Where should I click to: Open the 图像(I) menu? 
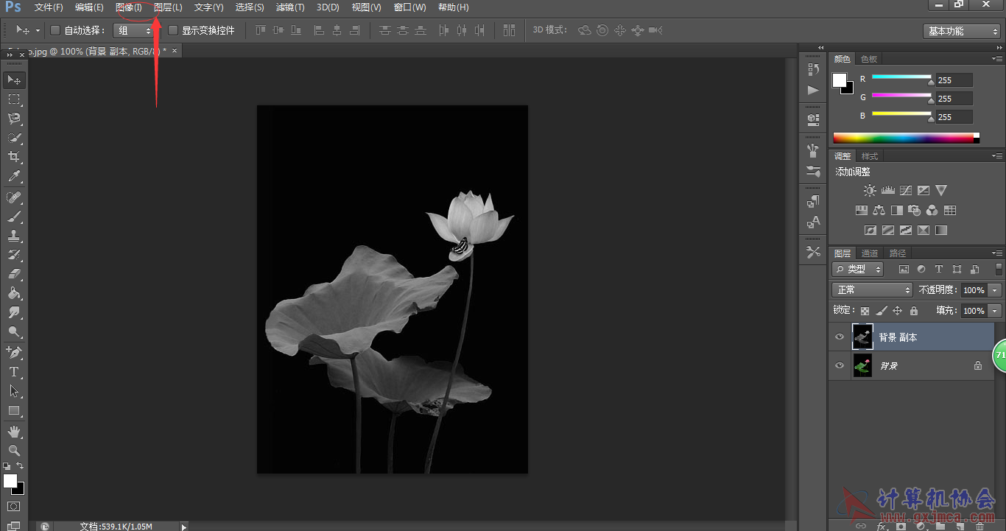tap(129, 7)
